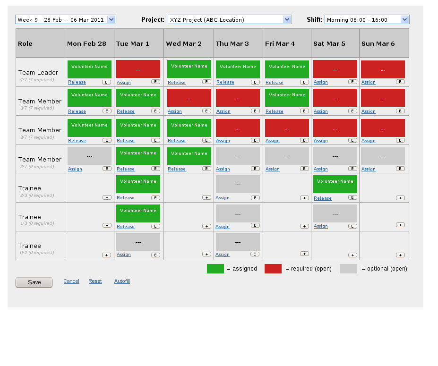This screenshot has height=366, width=438.
Task: Click the Reset link
Action: click(x=95, y=281)
